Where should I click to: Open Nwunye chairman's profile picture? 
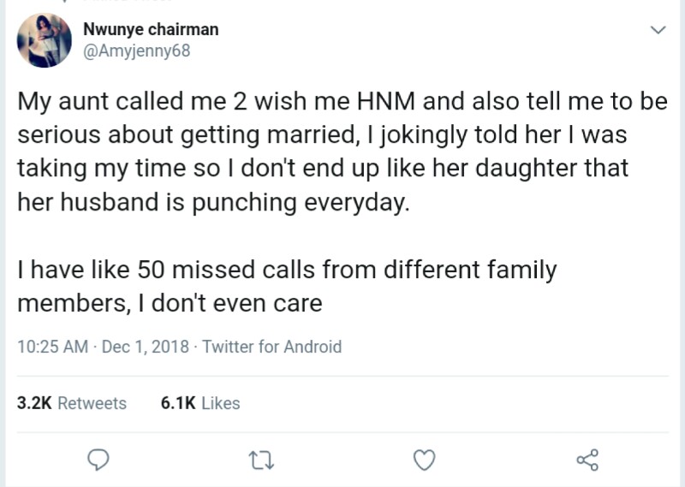coord(44,40)
